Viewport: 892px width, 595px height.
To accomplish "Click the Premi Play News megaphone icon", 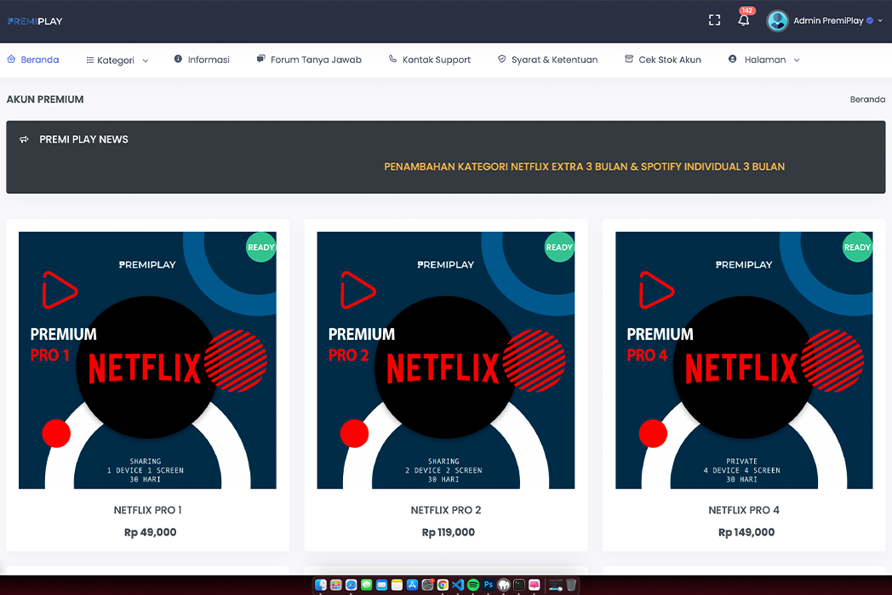I will pos(24,139).
